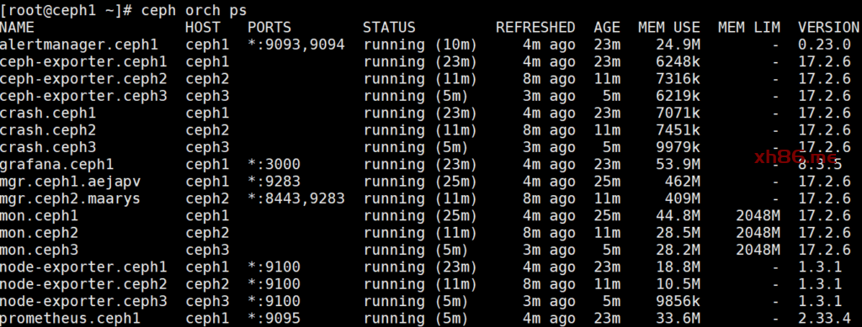862x327 pixels.
Task: Click the node-exporter.ceph3 daemon name
Action: coord(83,301)
